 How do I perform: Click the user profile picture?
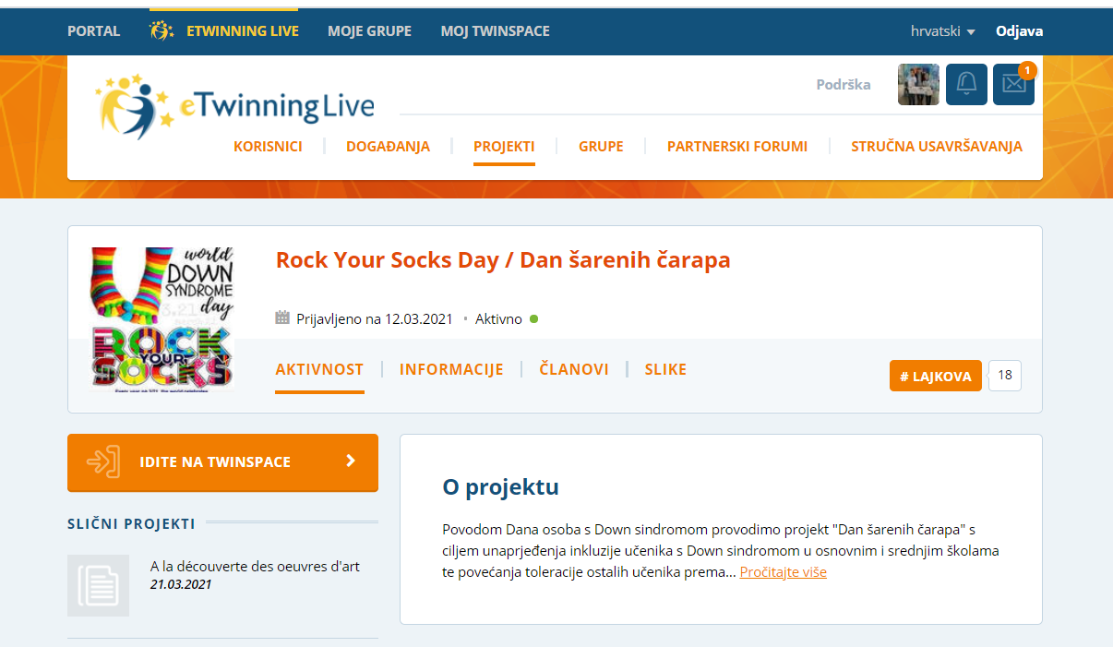(x=918, y=84)
